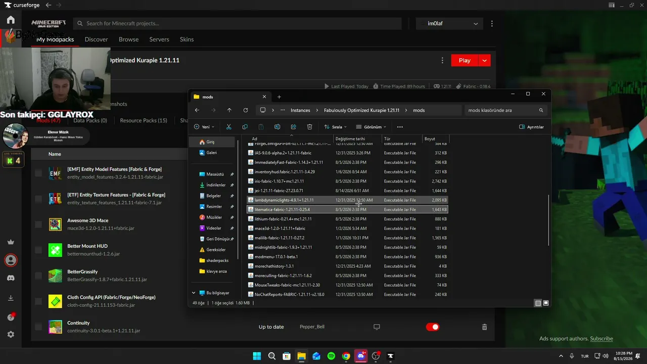
Task: Open the Görünüm view dropdown
Action: tap(371, 127)
